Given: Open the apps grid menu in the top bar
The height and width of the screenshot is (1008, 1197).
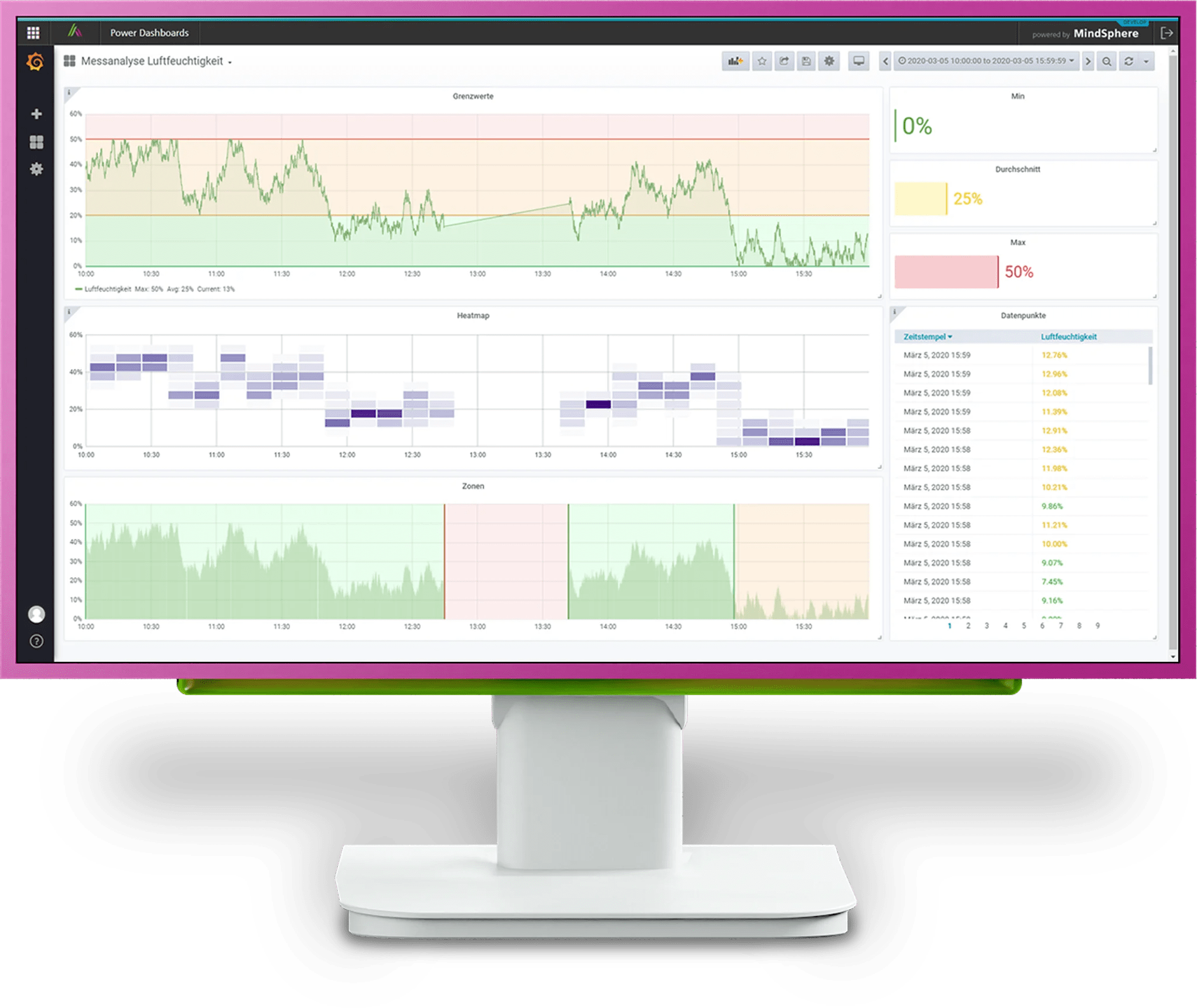Looking at the screenshot, I should tap(33, 33).
